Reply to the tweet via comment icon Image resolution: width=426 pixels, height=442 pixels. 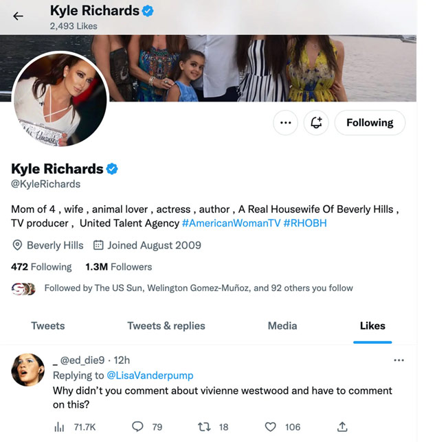pyautogui.click(x=138, y=427)
